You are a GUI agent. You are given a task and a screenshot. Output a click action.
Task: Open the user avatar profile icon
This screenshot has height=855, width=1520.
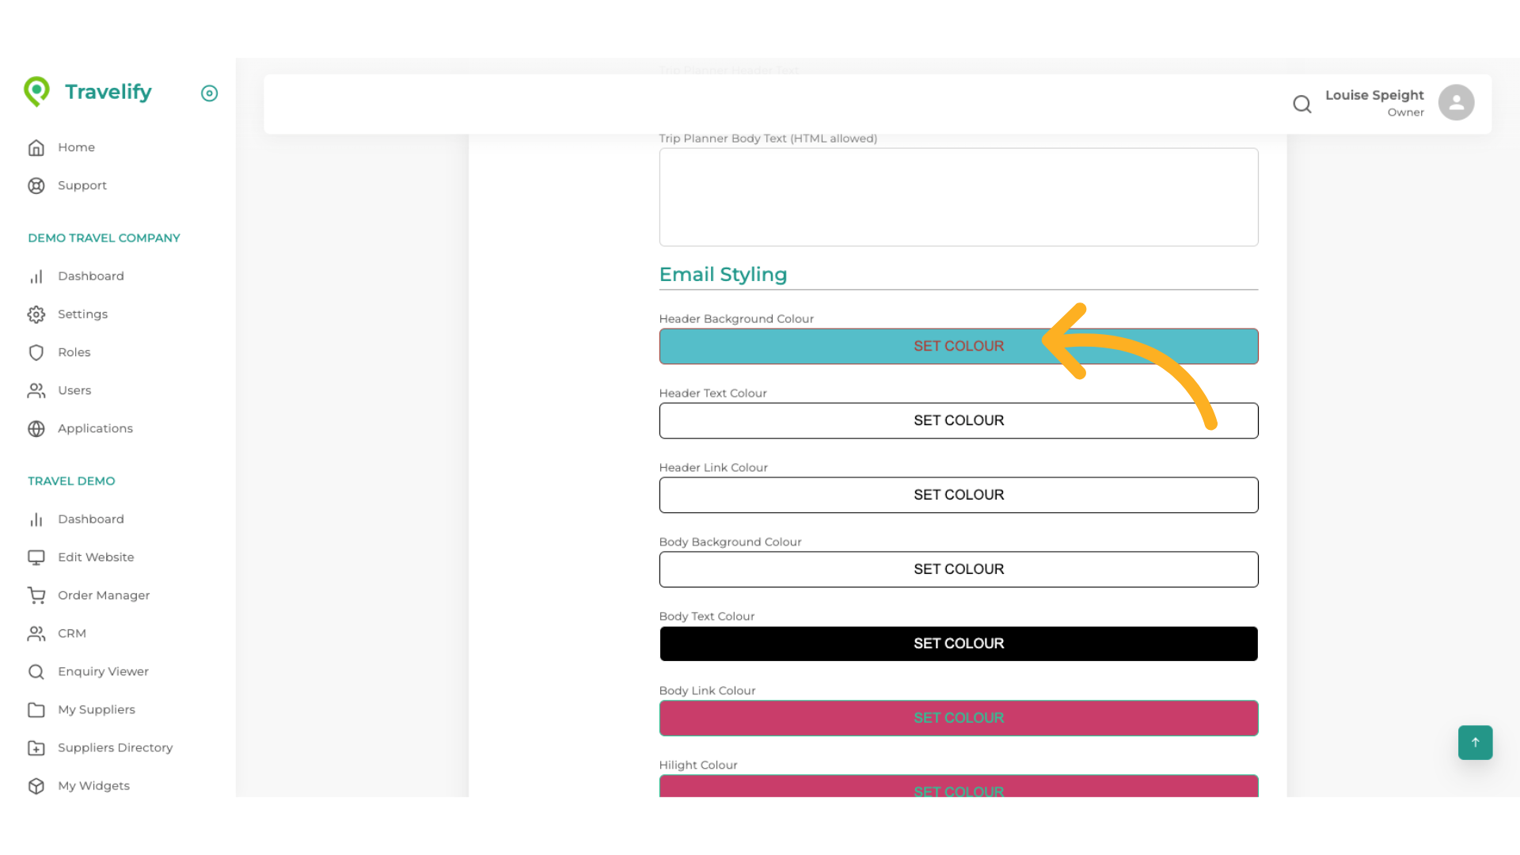pos(1456,103)
